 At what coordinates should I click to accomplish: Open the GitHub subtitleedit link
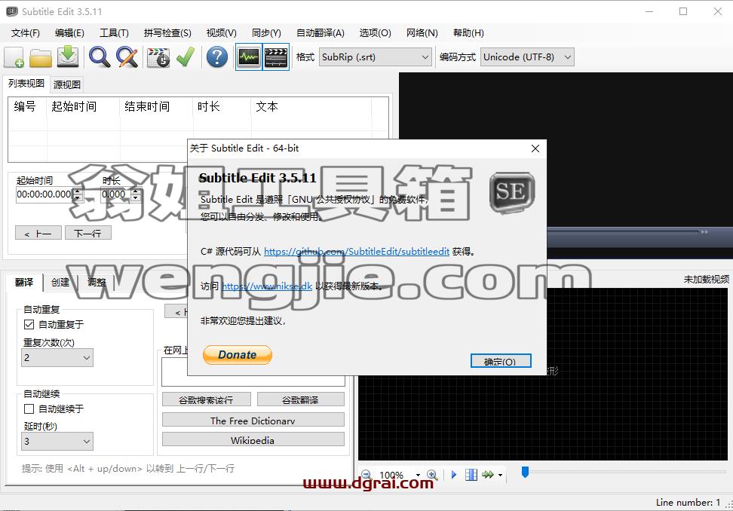click(357, 251)
